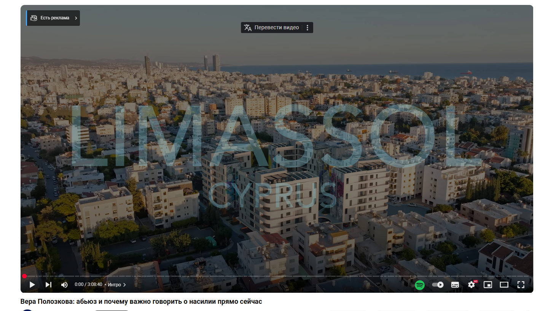The height and width of the screenshot is (311, 540).
Task: Expand the Есть реклама notice chevron
Action: point(76,18)
